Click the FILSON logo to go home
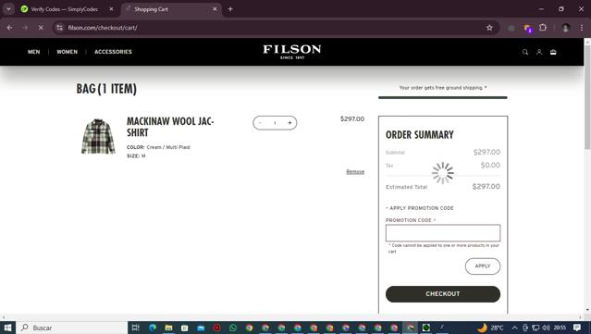Image resolution: width=591 pixels, height=334 pixels. (x=292, y=52)
